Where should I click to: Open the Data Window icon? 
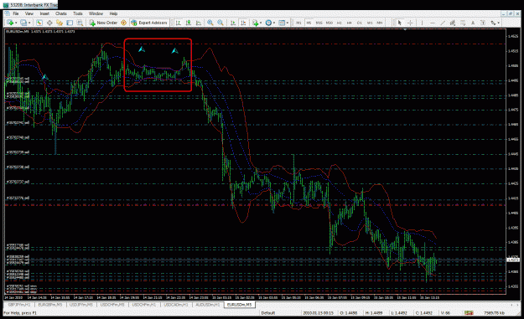(x=49, y=23)
